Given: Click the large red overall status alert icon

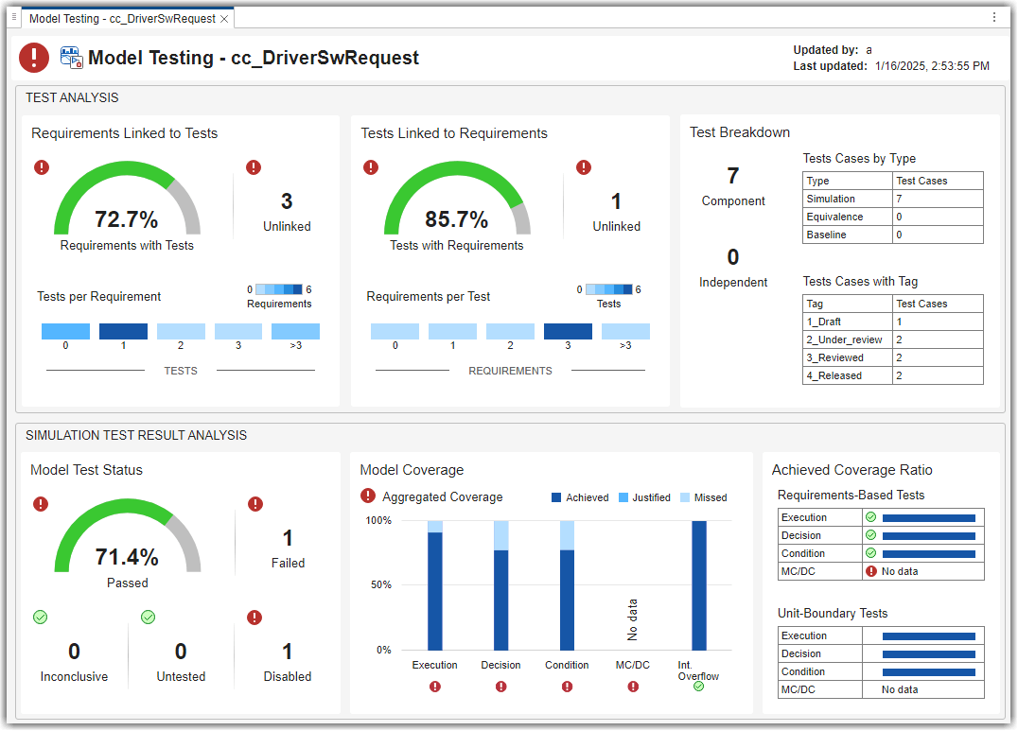Looking at the screenshot, I should (x=34, y=58).
